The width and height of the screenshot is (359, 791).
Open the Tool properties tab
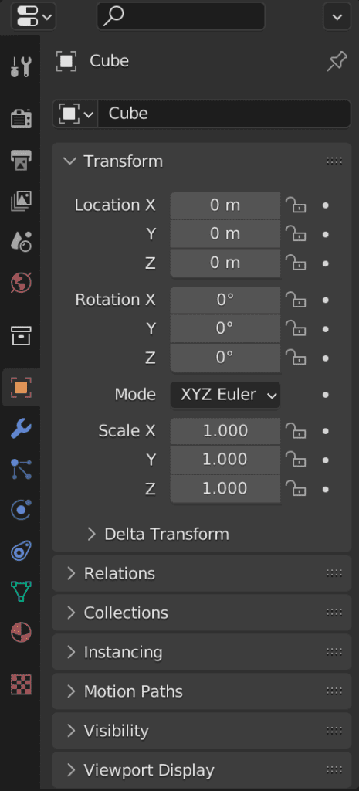pyautogui.click(x=21, y=66)
